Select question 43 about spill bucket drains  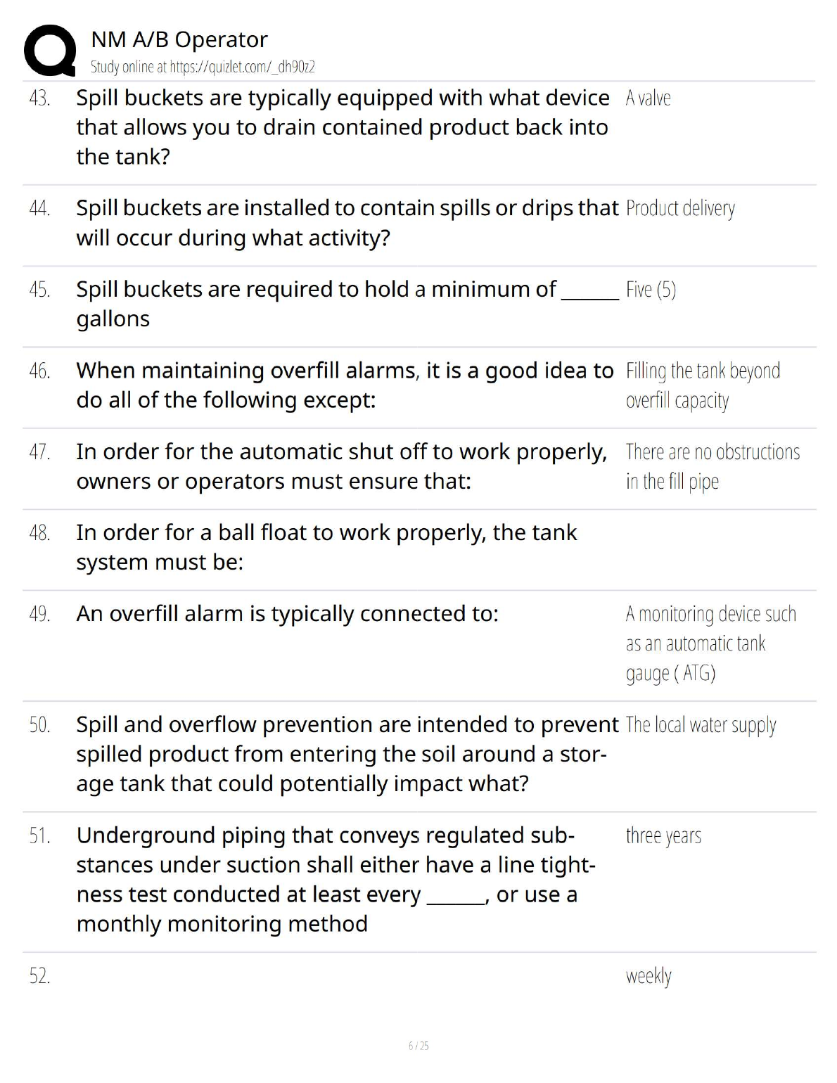pos(342,127)
